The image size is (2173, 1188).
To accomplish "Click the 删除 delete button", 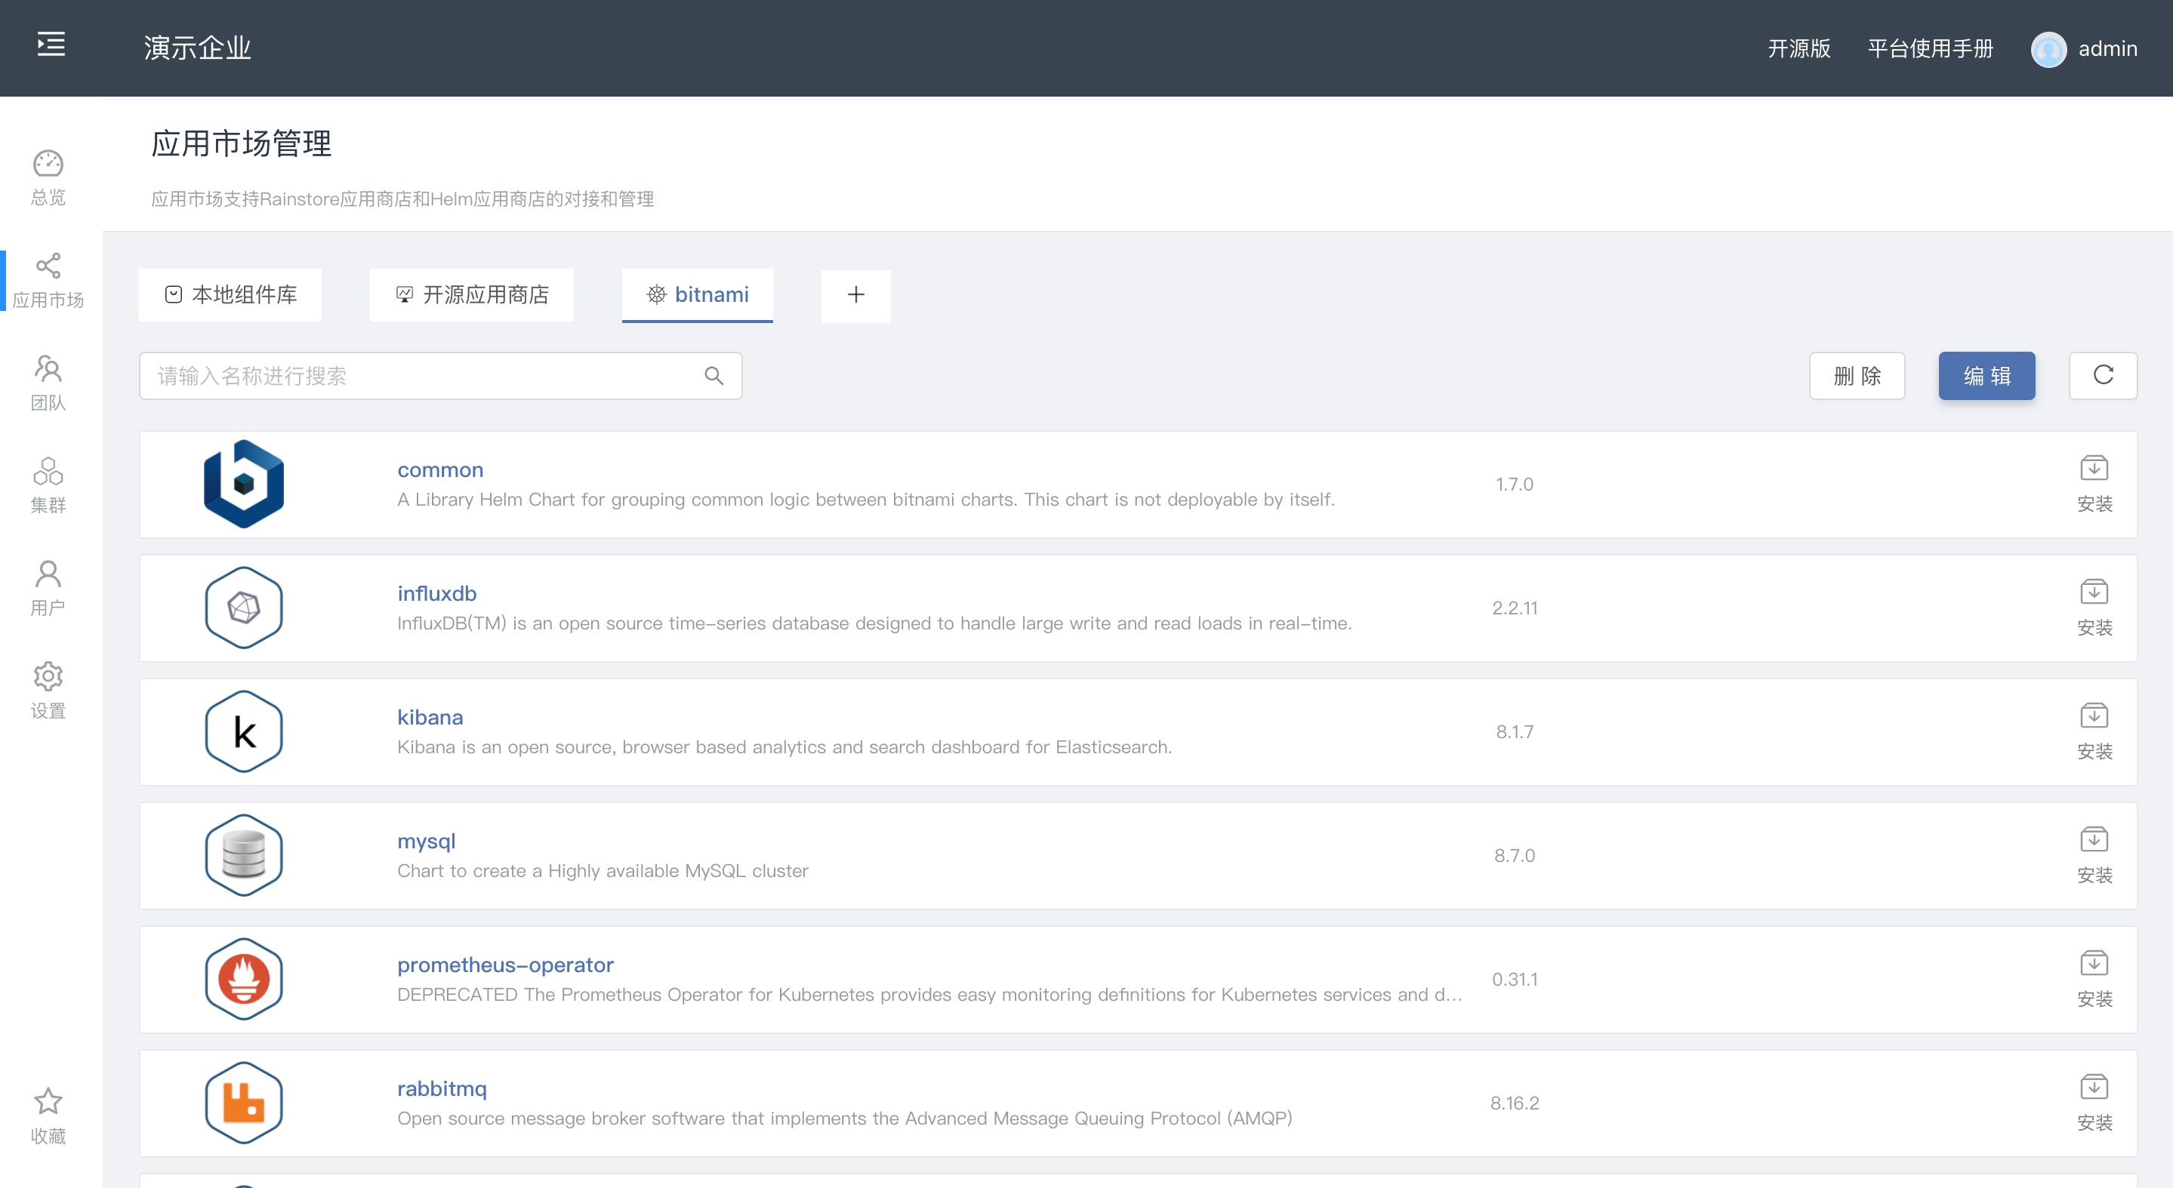I will pos(1857,376).
